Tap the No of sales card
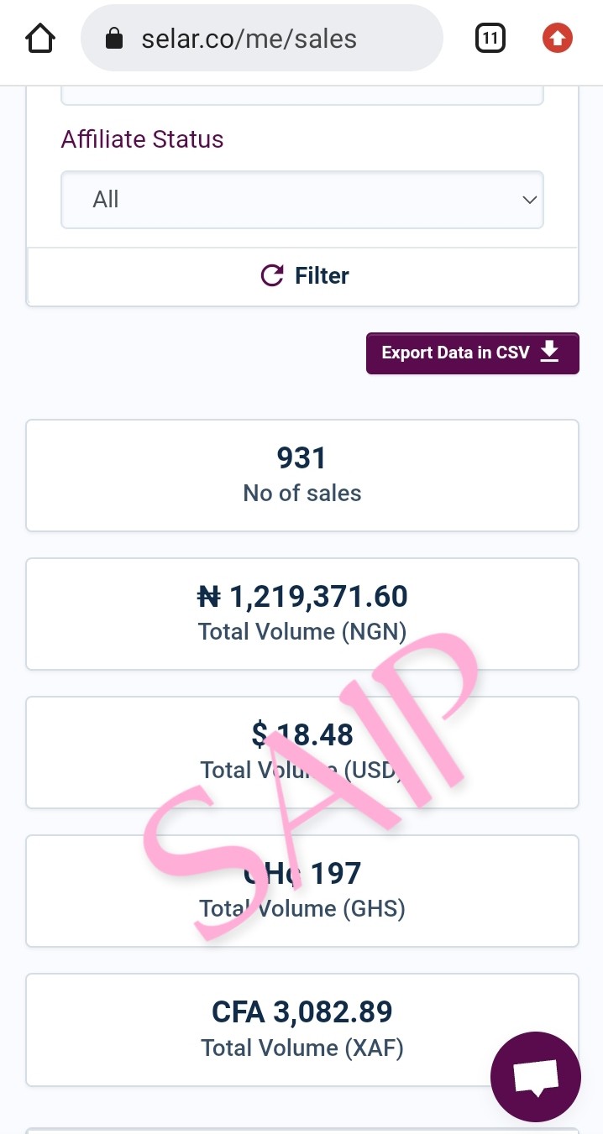Viewport: 603px width, 1134px height. (x=302, y=475)
